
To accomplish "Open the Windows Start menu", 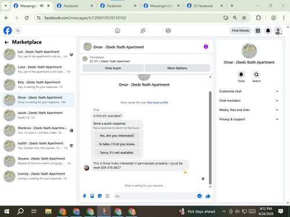I will [x=7, y=211].
